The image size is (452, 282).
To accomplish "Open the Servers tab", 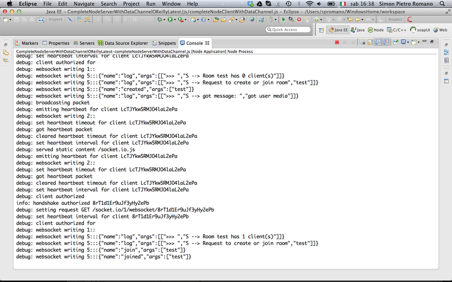I will tap(84, 43).
